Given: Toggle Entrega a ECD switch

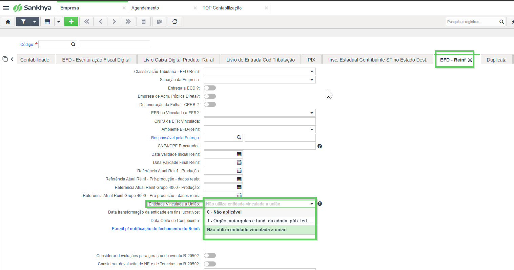Looking at the screenshot, I should pos(210,88).
